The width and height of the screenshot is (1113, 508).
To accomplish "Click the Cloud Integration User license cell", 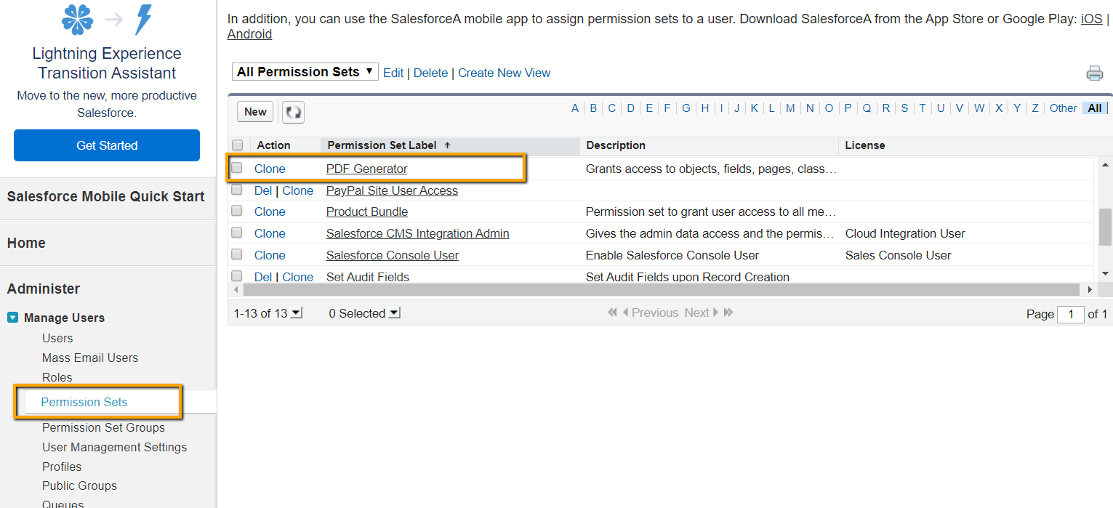I will coord(905,233).
